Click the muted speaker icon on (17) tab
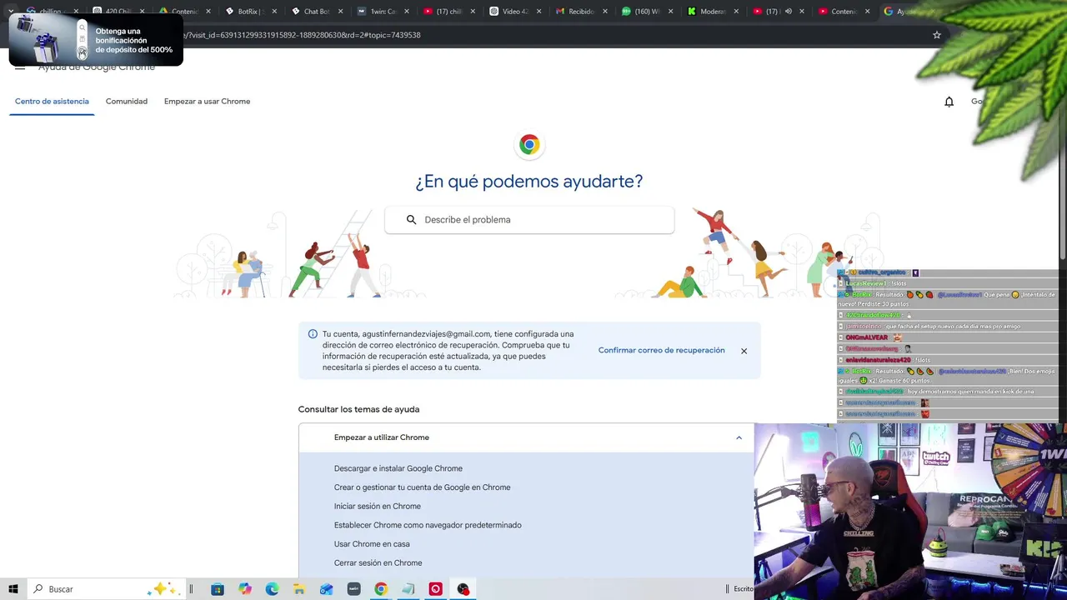This screenshot has height=600, width=1067. pos(789,12)
